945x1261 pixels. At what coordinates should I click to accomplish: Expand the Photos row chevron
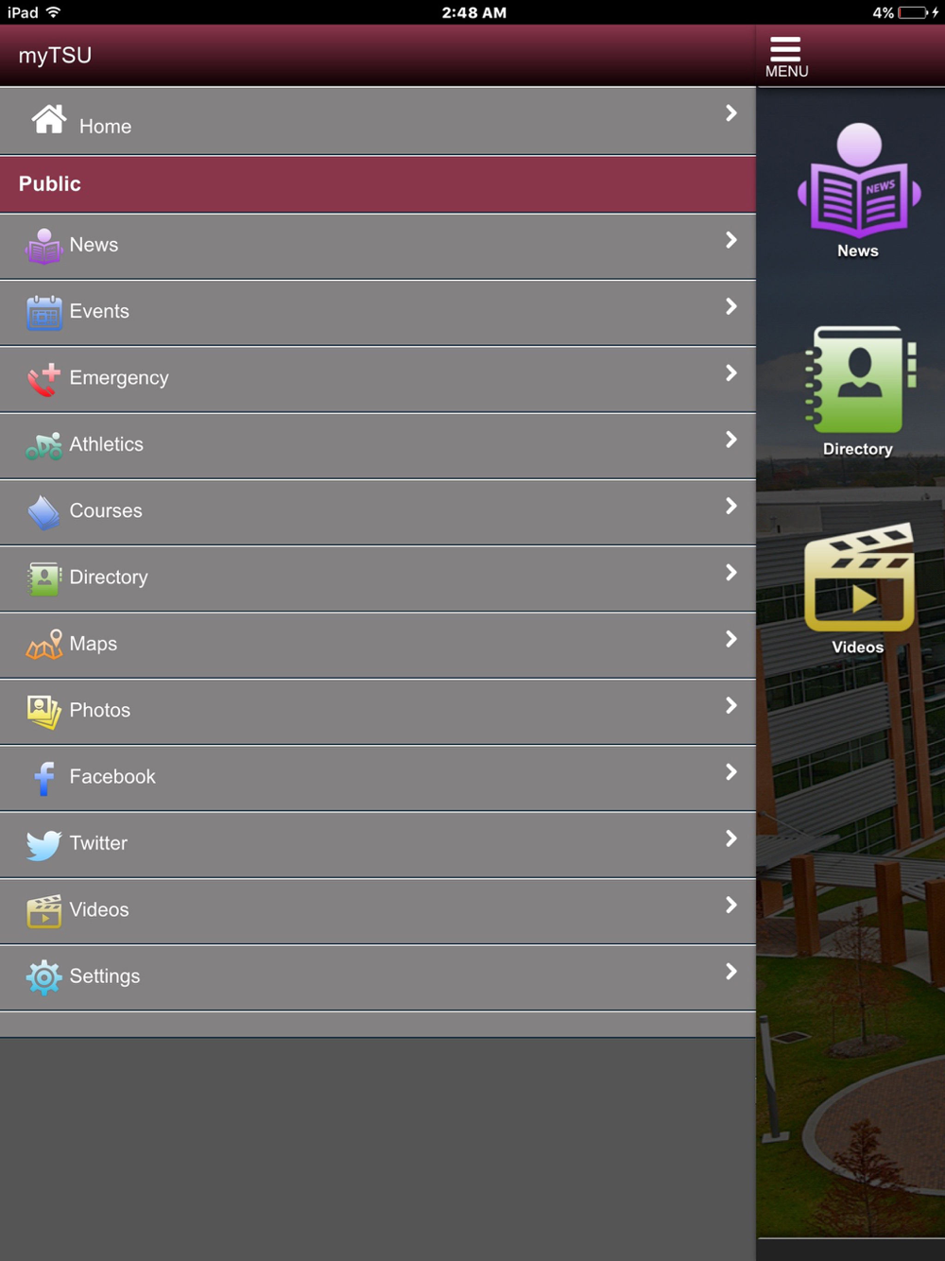point(730,705)
